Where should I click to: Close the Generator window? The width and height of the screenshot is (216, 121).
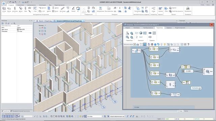pyautogui.click(x=212, y=25)
